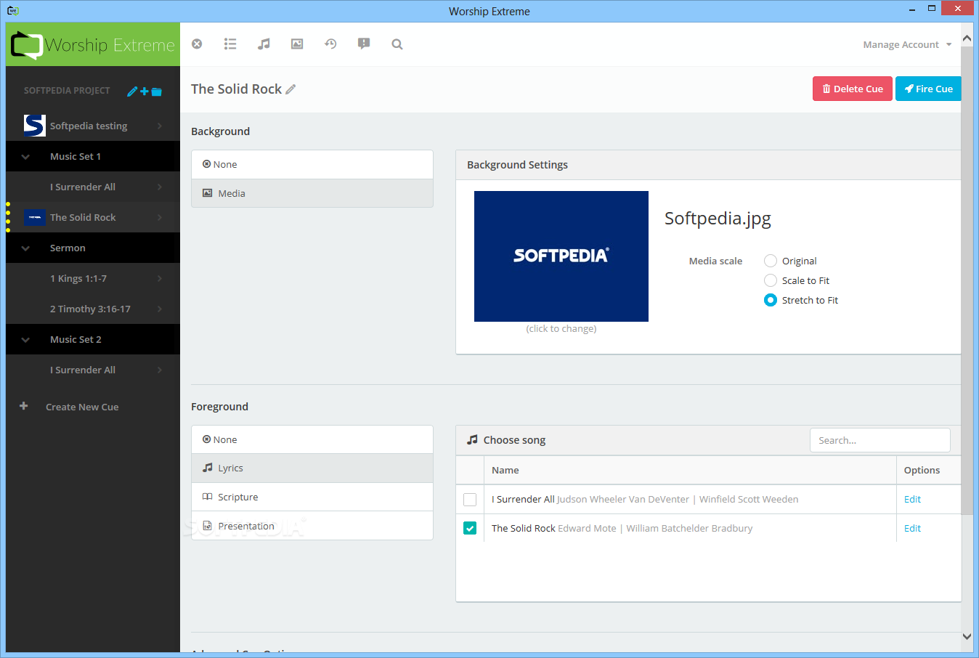
Task: Select Presentation under Foreground
Action: [x=312, y=526]
